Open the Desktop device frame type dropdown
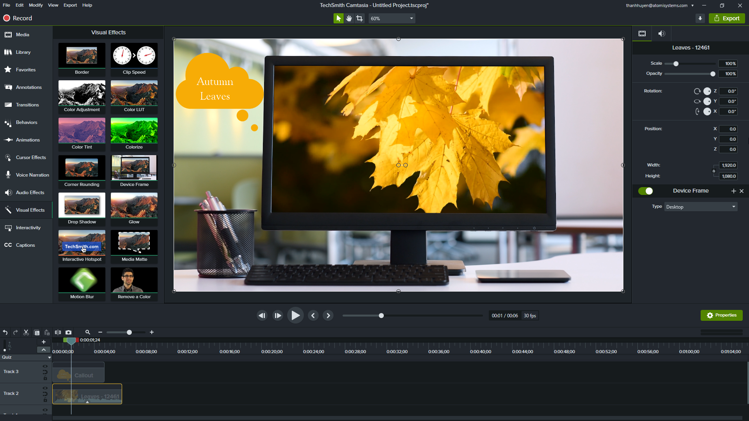The image size is (749, 421). pyautogui.click(x=700, y=207)
